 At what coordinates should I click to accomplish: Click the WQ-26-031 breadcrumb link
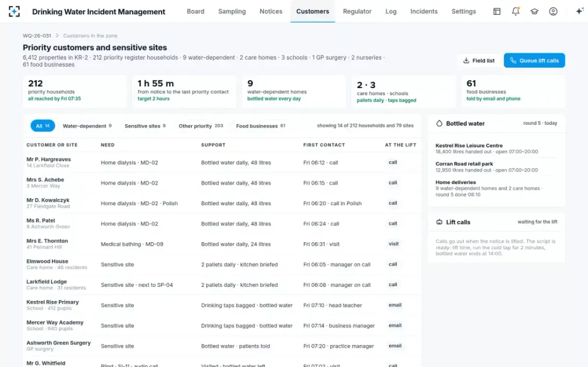click(37, 36)
